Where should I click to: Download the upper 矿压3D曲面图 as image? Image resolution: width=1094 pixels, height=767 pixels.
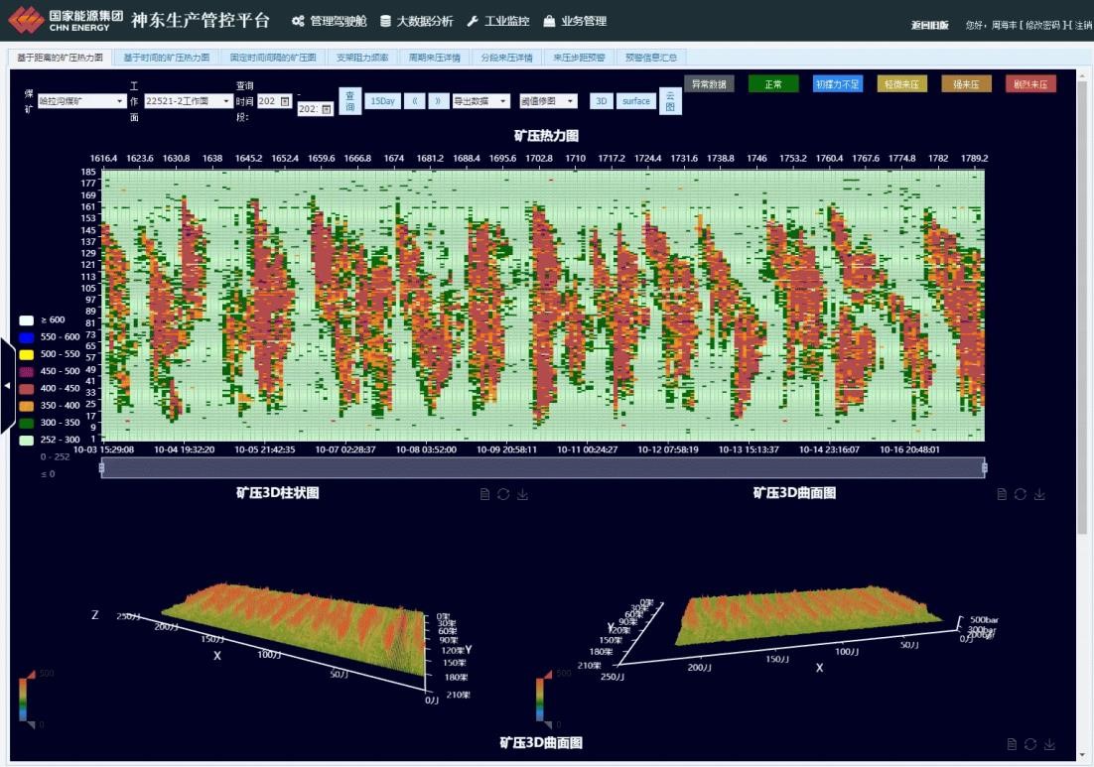click(1039, 494)
